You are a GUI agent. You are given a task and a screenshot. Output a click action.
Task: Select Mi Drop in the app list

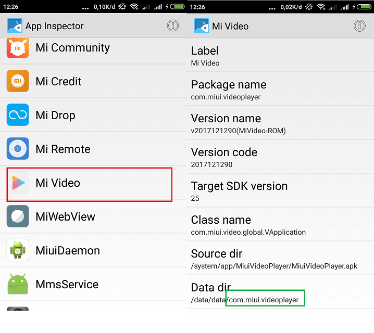click(x=93, y=115)
